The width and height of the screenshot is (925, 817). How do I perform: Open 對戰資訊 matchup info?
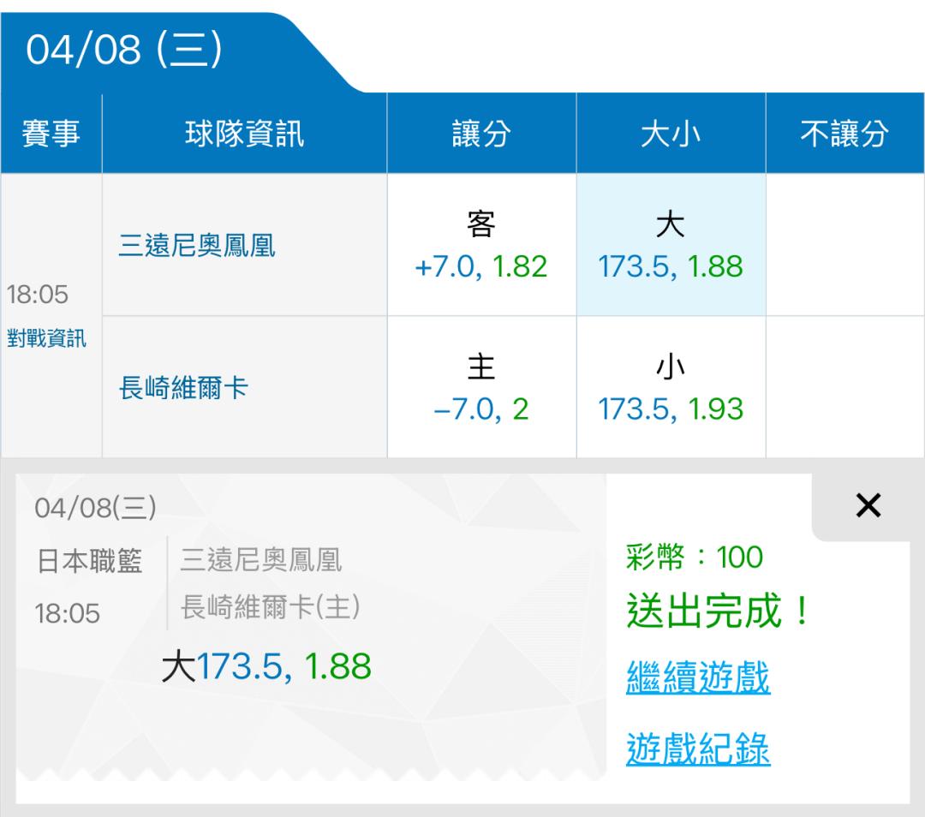pos(46,338)
